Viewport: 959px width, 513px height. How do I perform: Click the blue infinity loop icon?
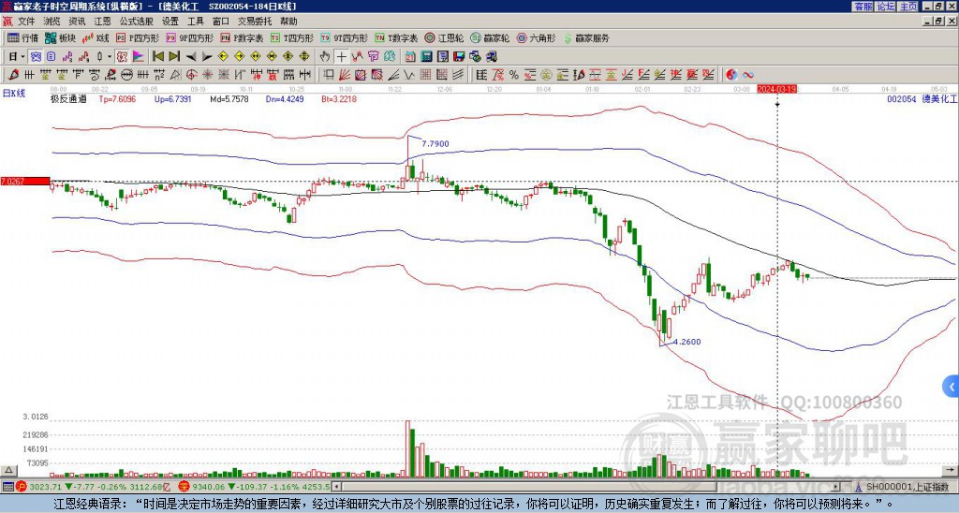click(748, 75)
